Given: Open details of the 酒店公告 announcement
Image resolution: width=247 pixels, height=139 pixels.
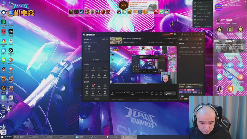Looking at the screenshot, I should click(x=243, y=51).
